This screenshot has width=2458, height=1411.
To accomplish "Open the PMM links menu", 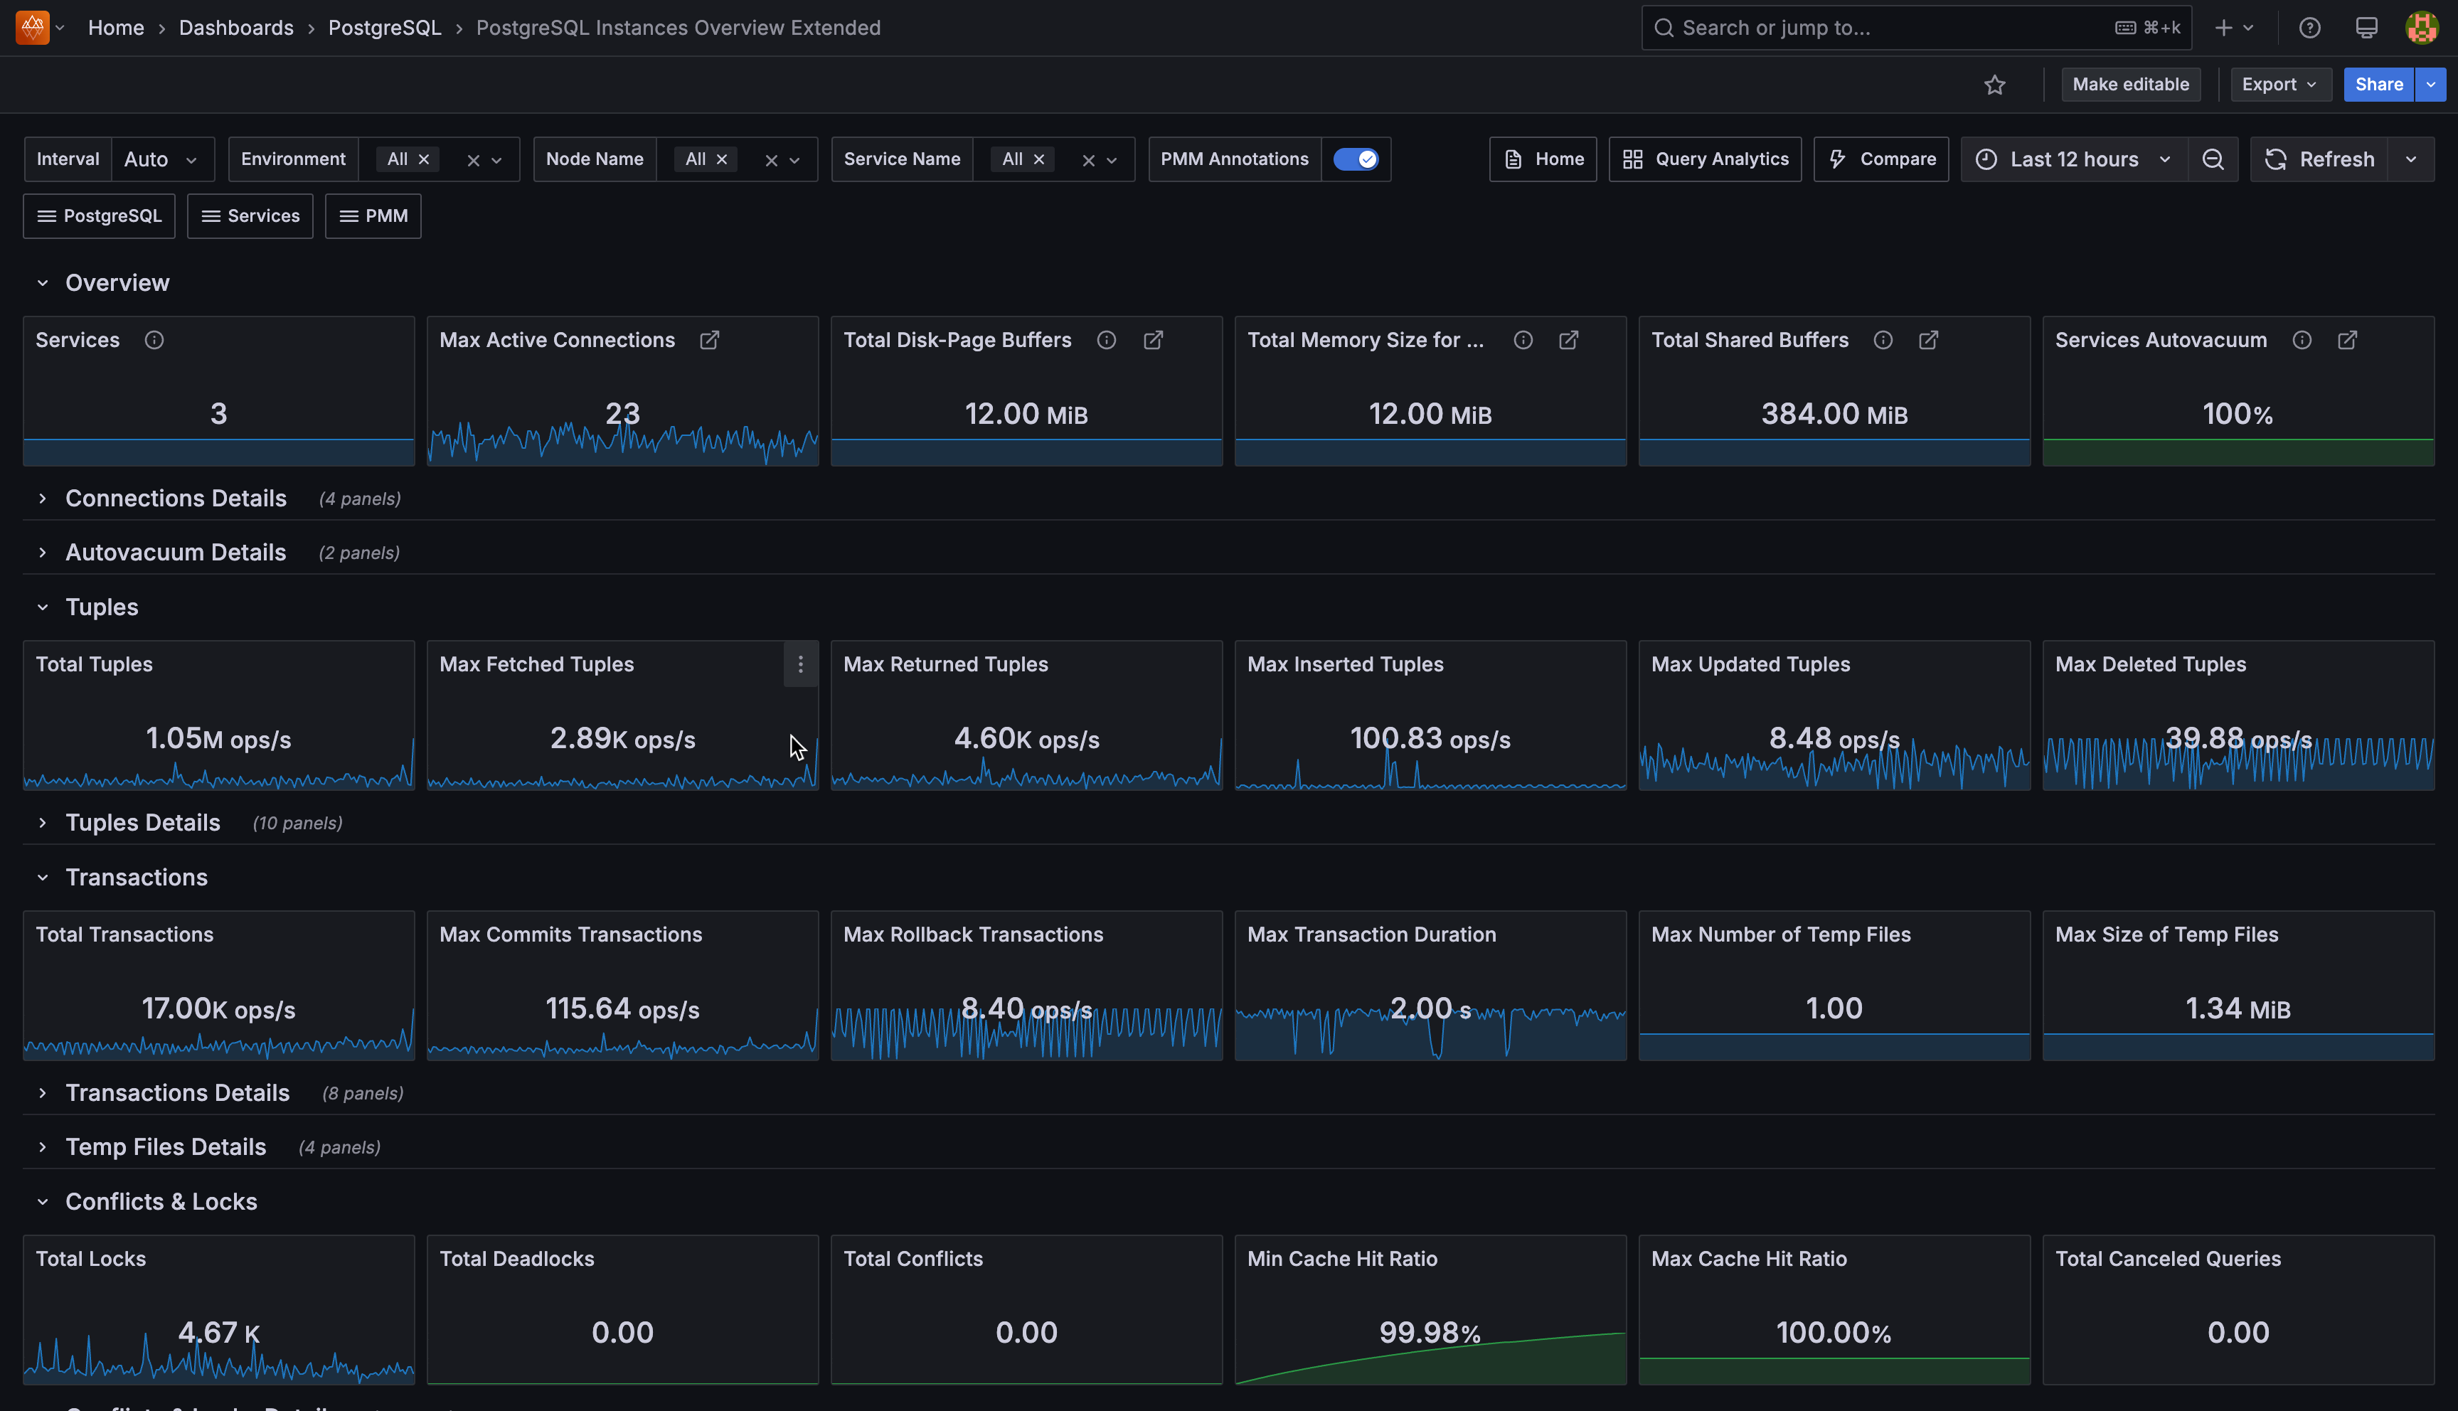I will (373, 216).
